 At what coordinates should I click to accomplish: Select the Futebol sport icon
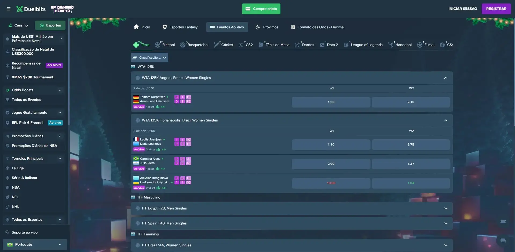158,45
